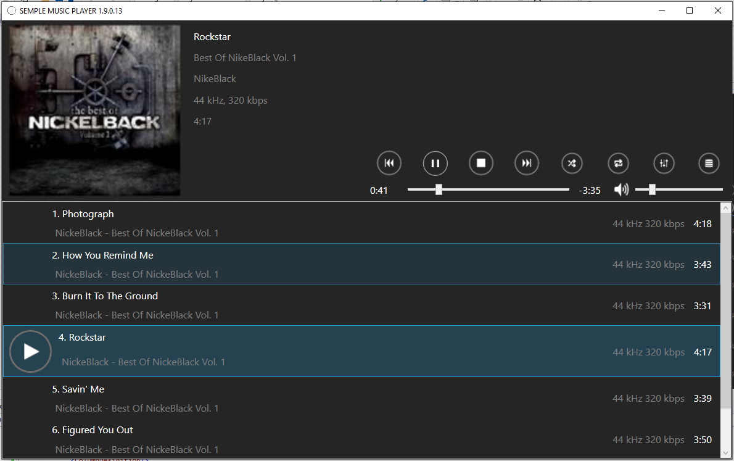This screenshot has width=734, height=461.
Task: Click the artist name NikeBlack
Action: [215, 79]
